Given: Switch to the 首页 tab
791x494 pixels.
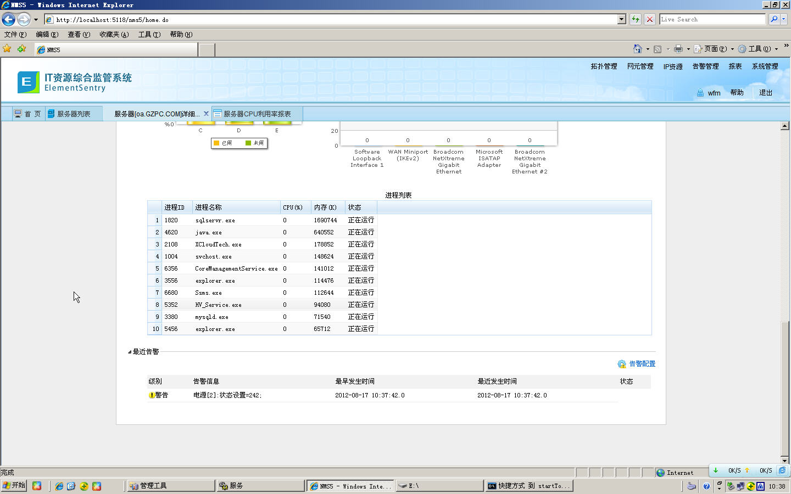Looking at the screenshot, I should click(x=29, y=114).
